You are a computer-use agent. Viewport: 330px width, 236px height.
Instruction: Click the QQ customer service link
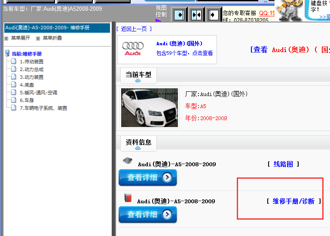(267, 13)
